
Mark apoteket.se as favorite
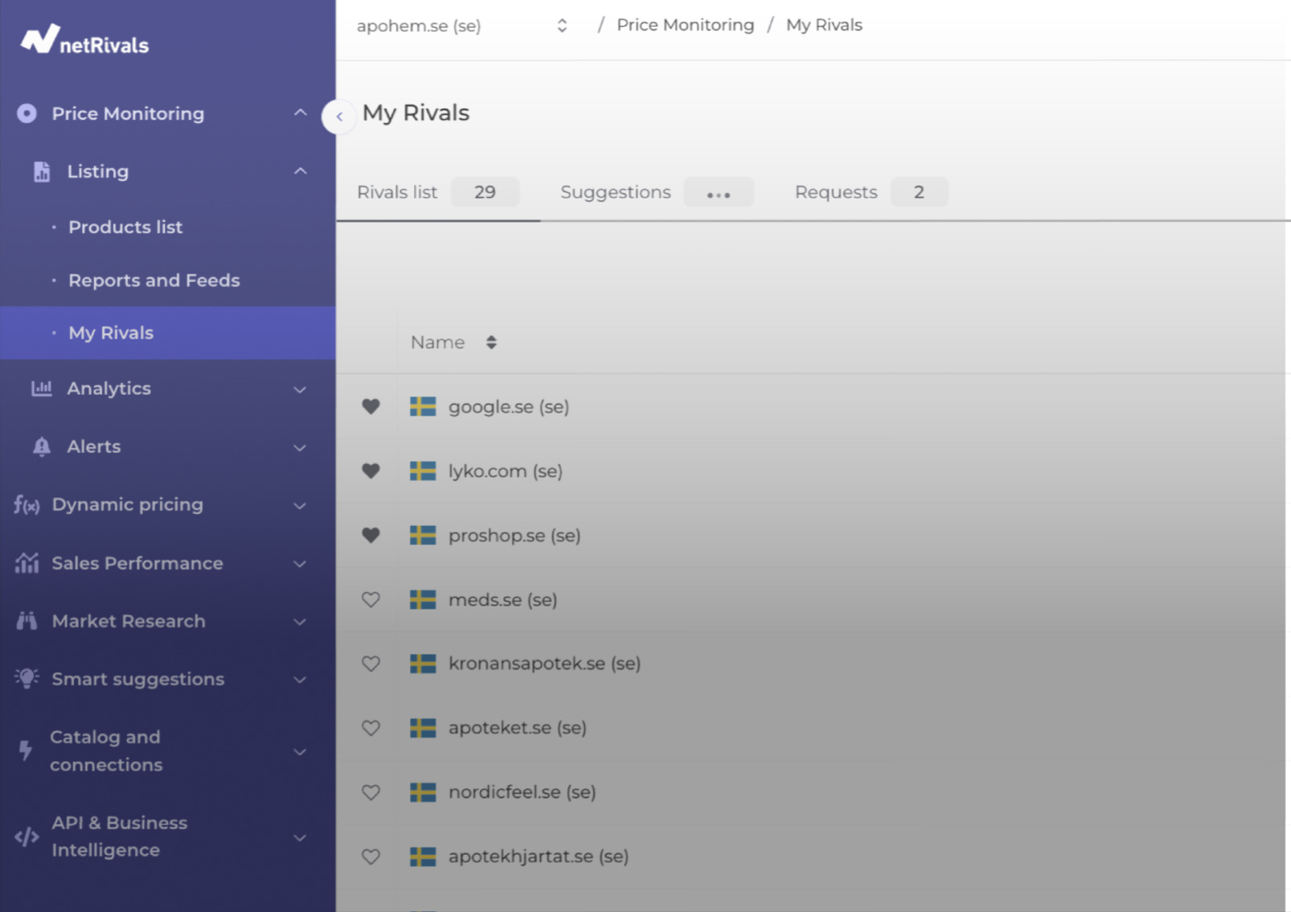[371, 728]
